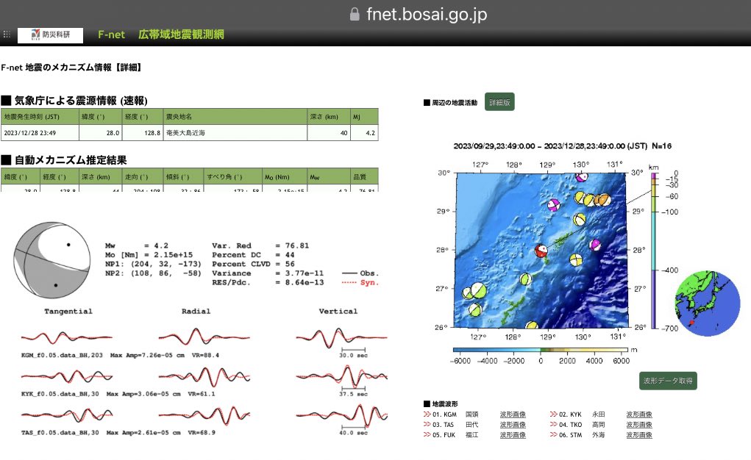
Task: Click the red beachball on the map
Action: pos(541,251)
